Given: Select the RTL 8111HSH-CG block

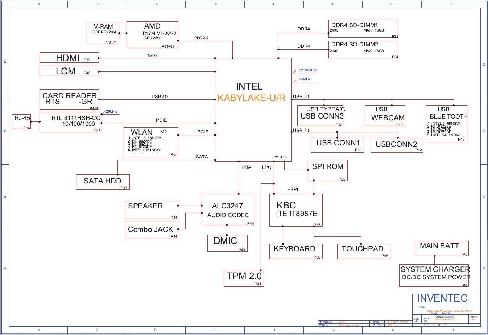Looking at the screenshot, I should [x=70, y=123].
